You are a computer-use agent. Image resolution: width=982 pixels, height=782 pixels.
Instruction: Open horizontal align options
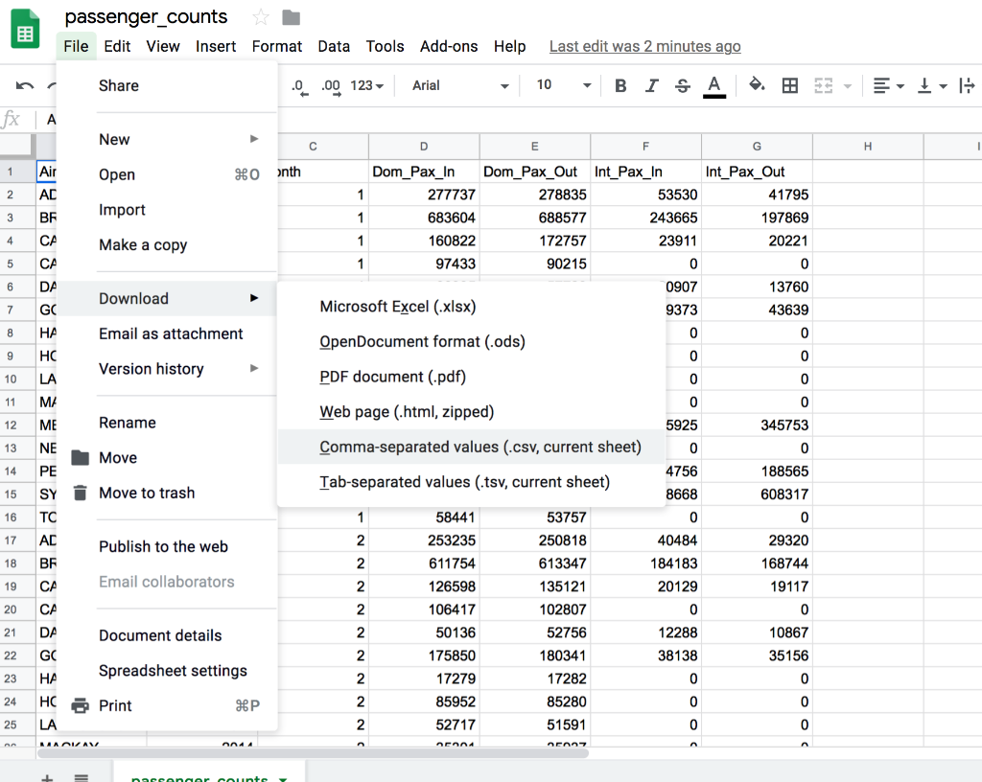(888, 85)
